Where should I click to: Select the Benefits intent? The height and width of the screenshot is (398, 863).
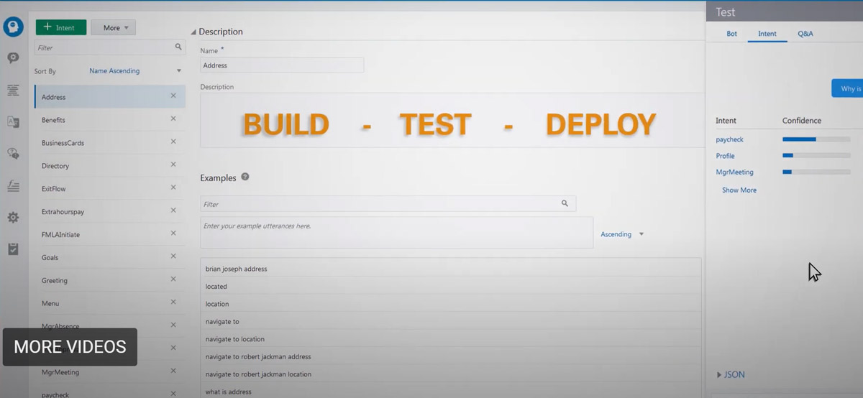pyautogui.click(x=110, y=120)
